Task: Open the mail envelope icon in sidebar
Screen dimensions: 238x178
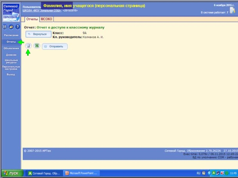Action: coord(5,27)
